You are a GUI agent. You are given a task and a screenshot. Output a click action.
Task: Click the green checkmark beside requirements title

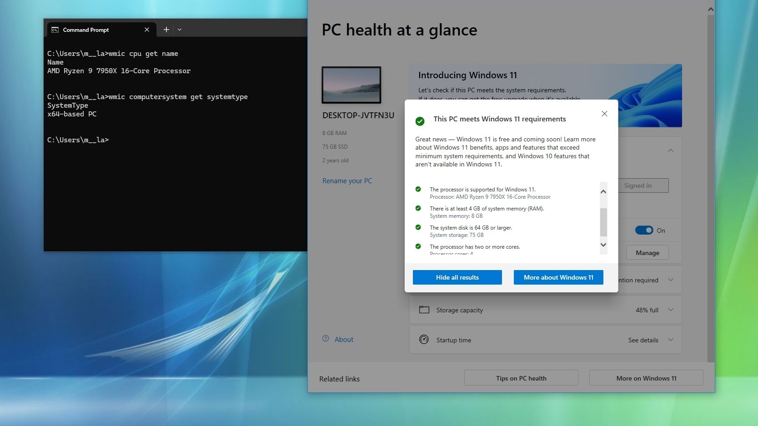click(420, 121)
